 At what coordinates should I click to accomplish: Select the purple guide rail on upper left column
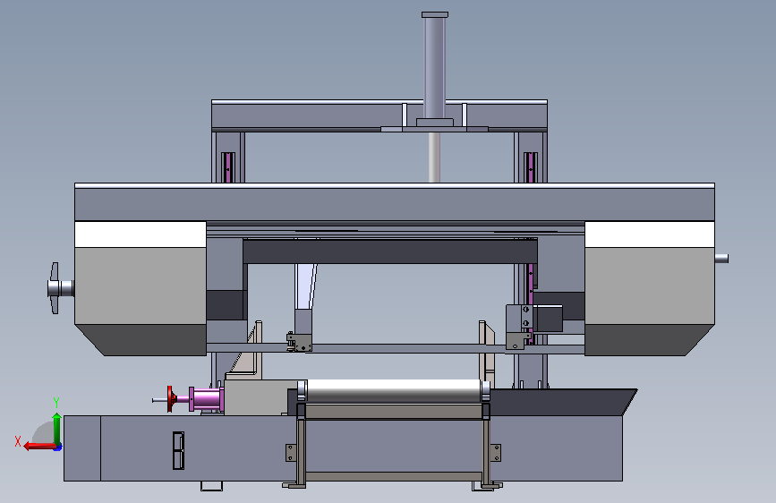point(228,167)
